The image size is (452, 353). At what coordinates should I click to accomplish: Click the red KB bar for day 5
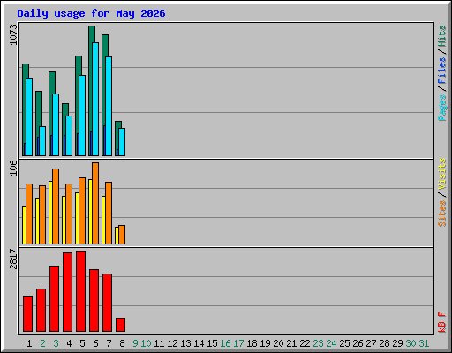(x=81, y=291)
